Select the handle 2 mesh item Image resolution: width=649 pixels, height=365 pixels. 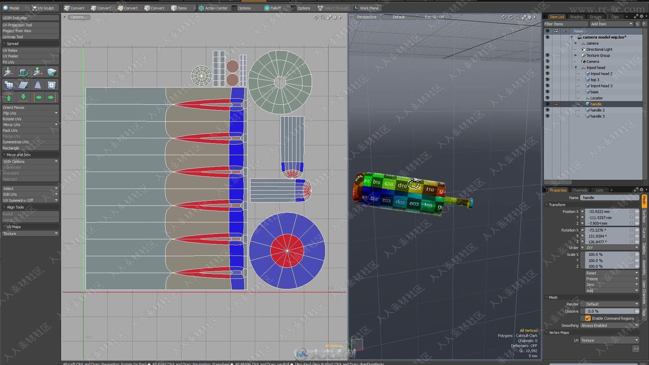click(597, 110)
